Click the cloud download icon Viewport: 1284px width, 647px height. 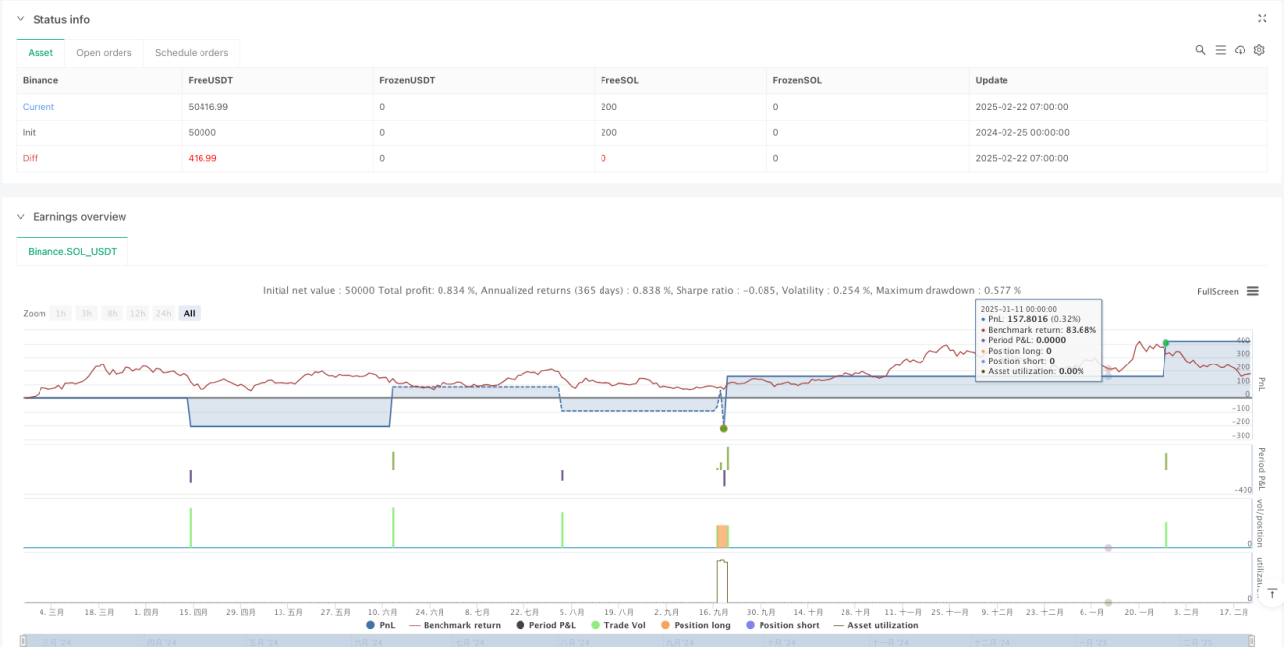(1240, 50)
